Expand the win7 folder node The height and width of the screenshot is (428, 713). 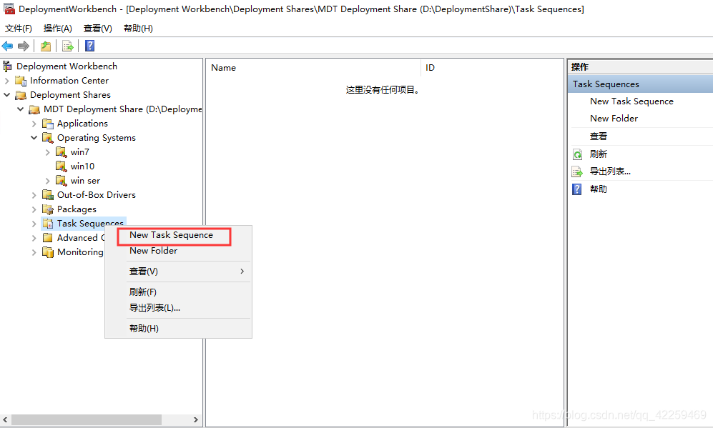[48, 152]
